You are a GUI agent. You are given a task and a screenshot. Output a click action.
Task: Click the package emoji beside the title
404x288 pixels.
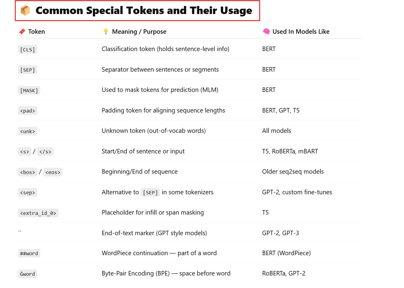click(25, 10)
